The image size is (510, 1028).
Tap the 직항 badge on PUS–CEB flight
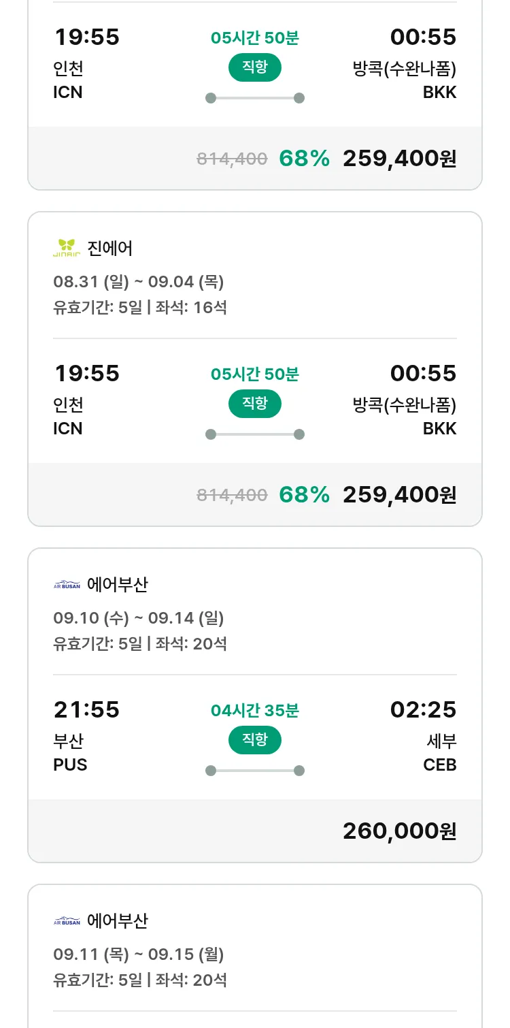pos(255,740)
